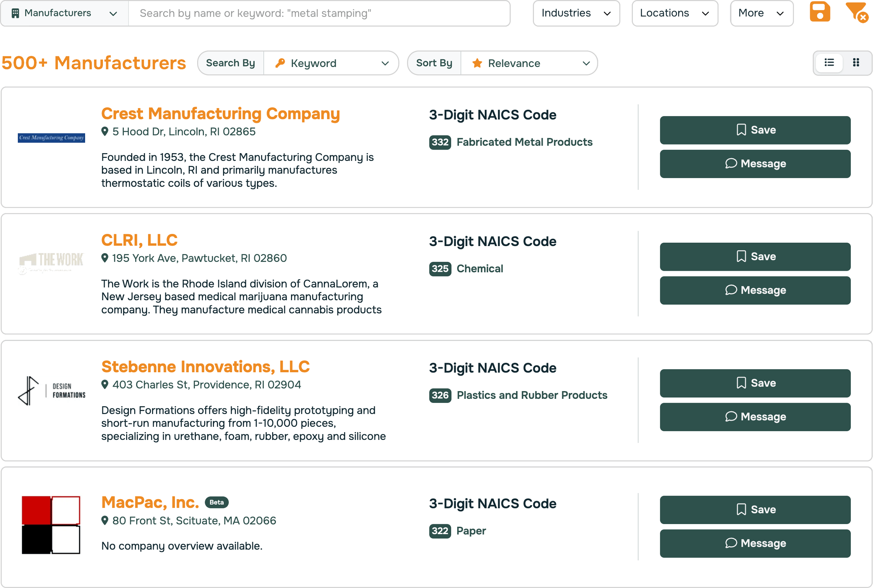Open the Manufacturers category selector

(x=64, y=13)
